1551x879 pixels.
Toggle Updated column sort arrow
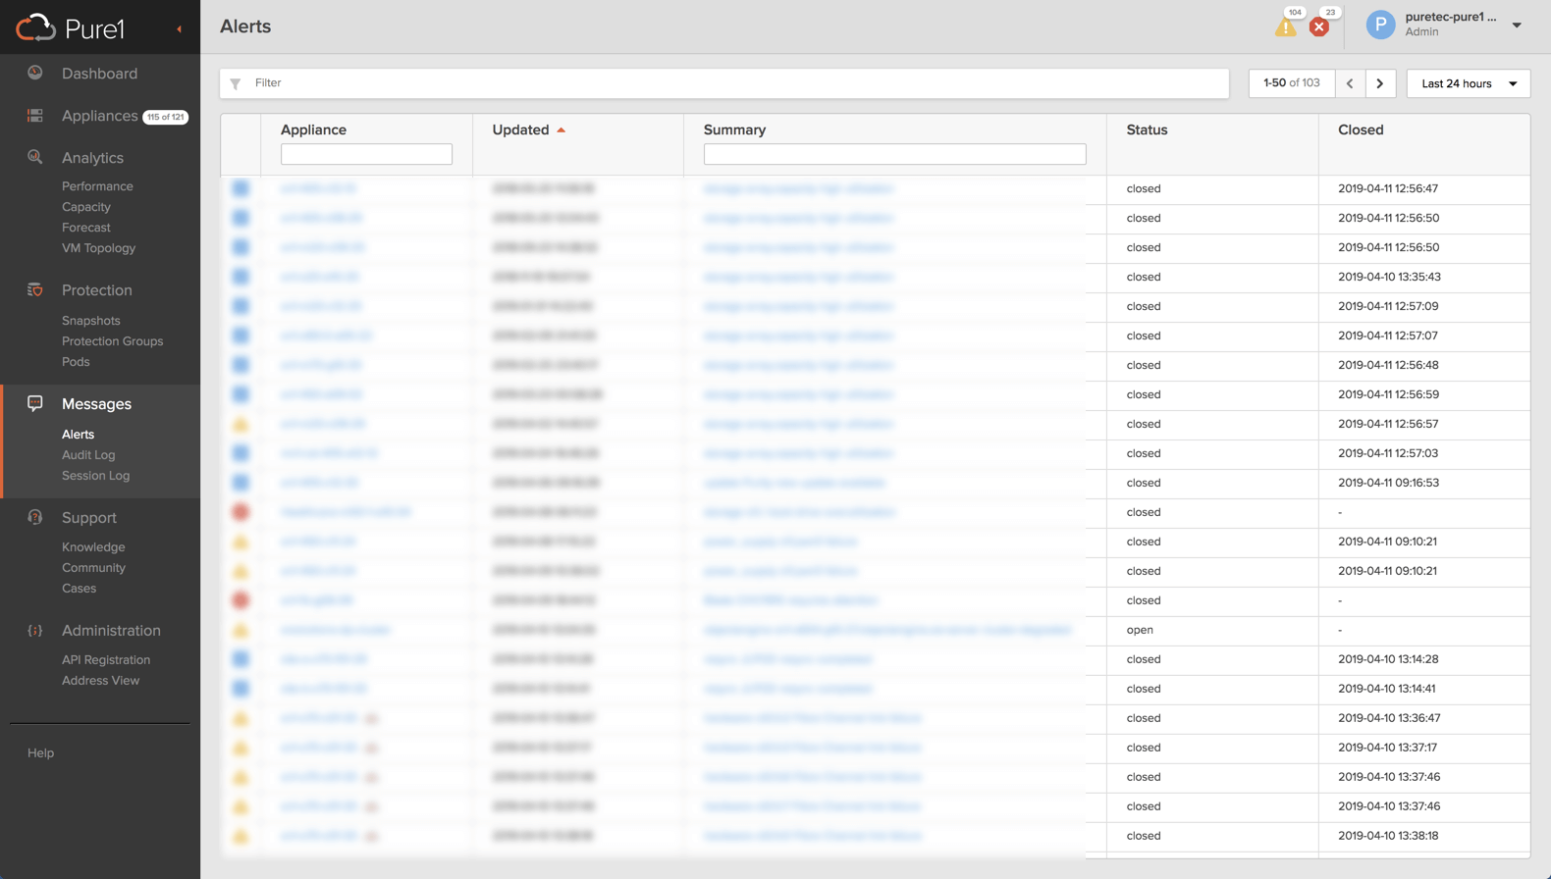click(562, 129)
